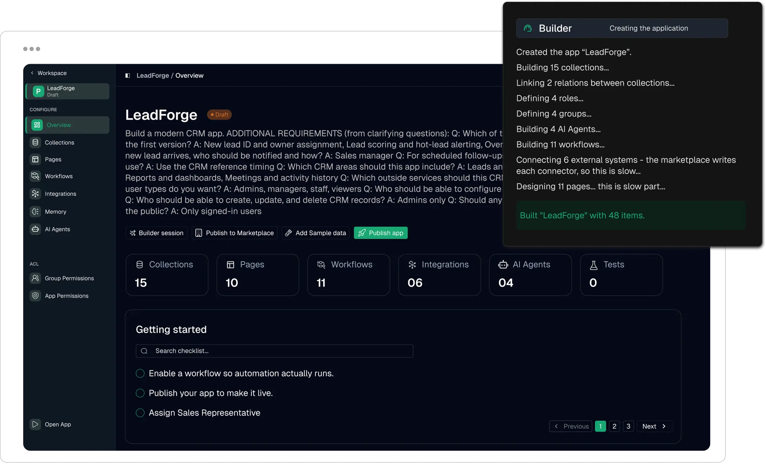
Task: Click the Next page chevron button
Action: [x=655, y=426]
